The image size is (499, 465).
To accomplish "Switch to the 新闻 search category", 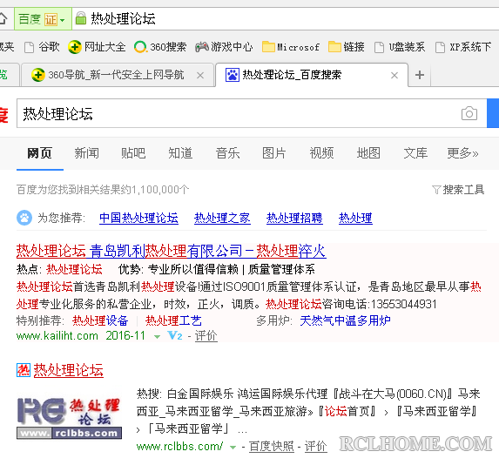I will pyautogui.click(x=86, y=153).
